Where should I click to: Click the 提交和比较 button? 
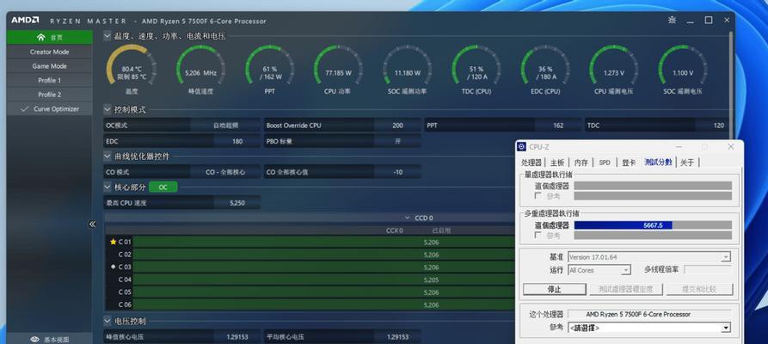(x=700, y=289)
